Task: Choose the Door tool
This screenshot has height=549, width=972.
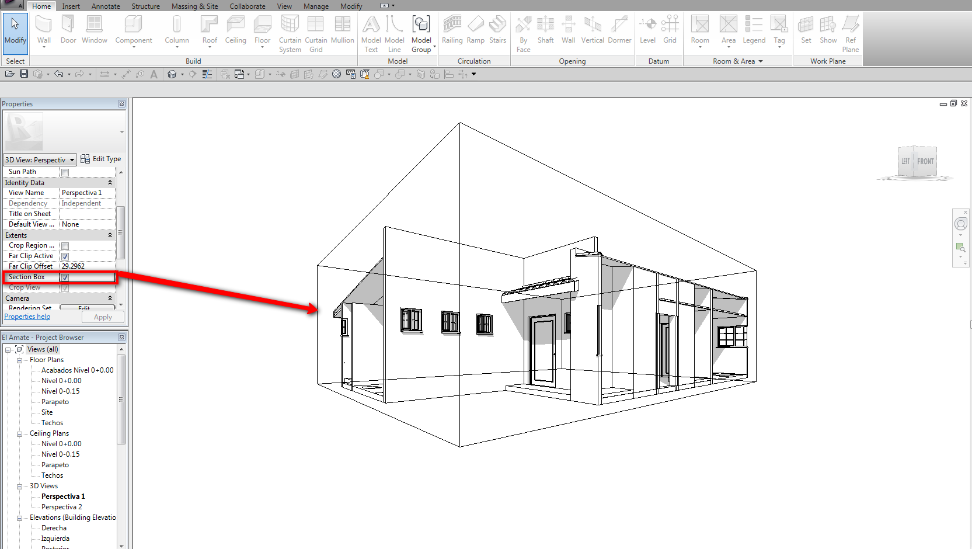Action: [68, 30]
